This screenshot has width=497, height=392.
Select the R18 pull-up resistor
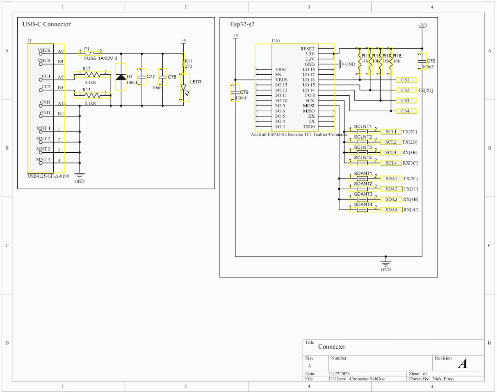point(391,61)
